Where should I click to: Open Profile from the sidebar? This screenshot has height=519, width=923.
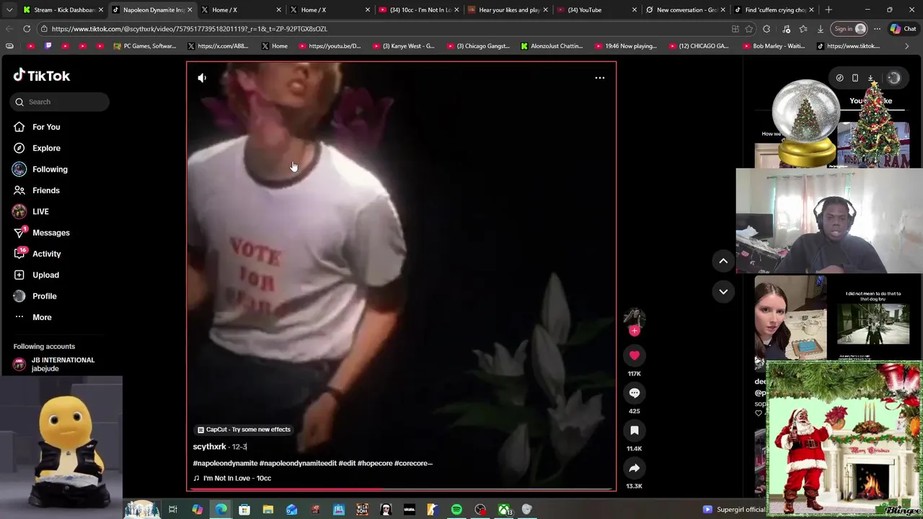(35, 296)
